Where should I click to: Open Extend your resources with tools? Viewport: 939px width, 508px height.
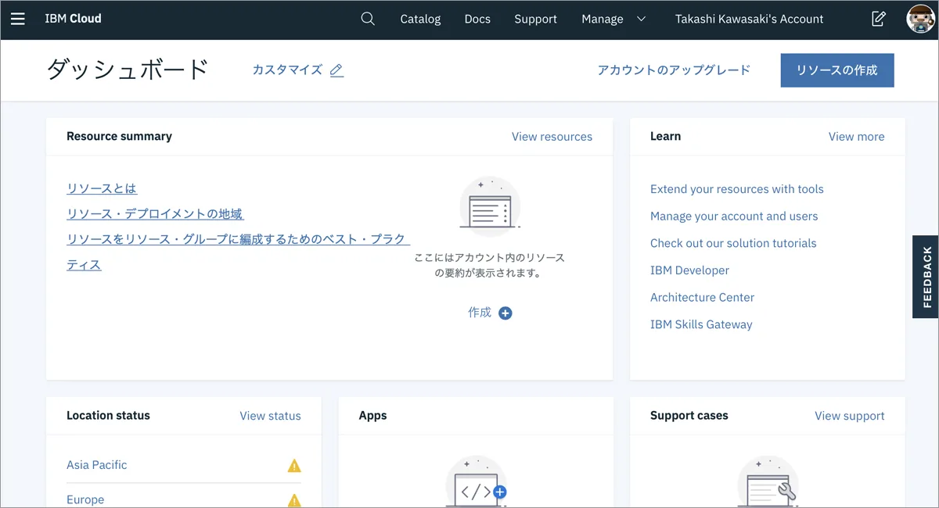[x=736, y=189]
